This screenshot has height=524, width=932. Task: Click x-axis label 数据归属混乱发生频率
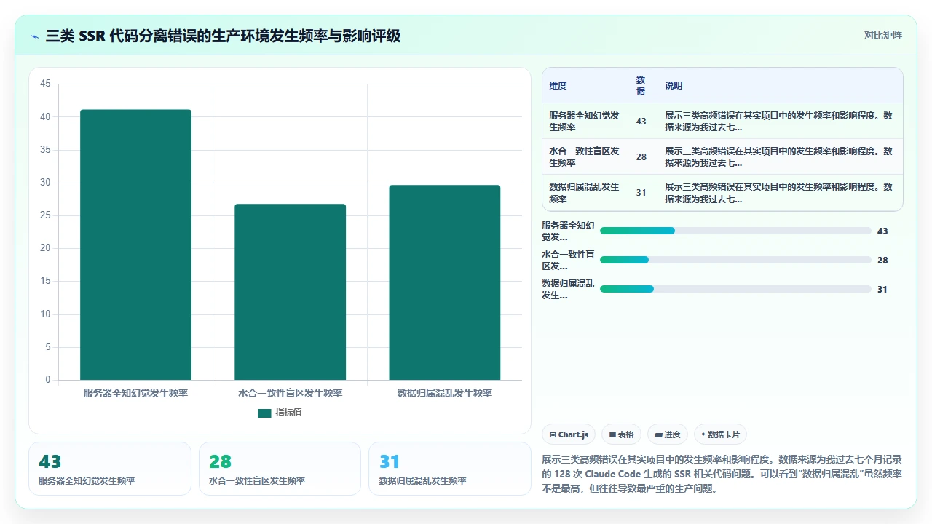[x=444, y=393]
